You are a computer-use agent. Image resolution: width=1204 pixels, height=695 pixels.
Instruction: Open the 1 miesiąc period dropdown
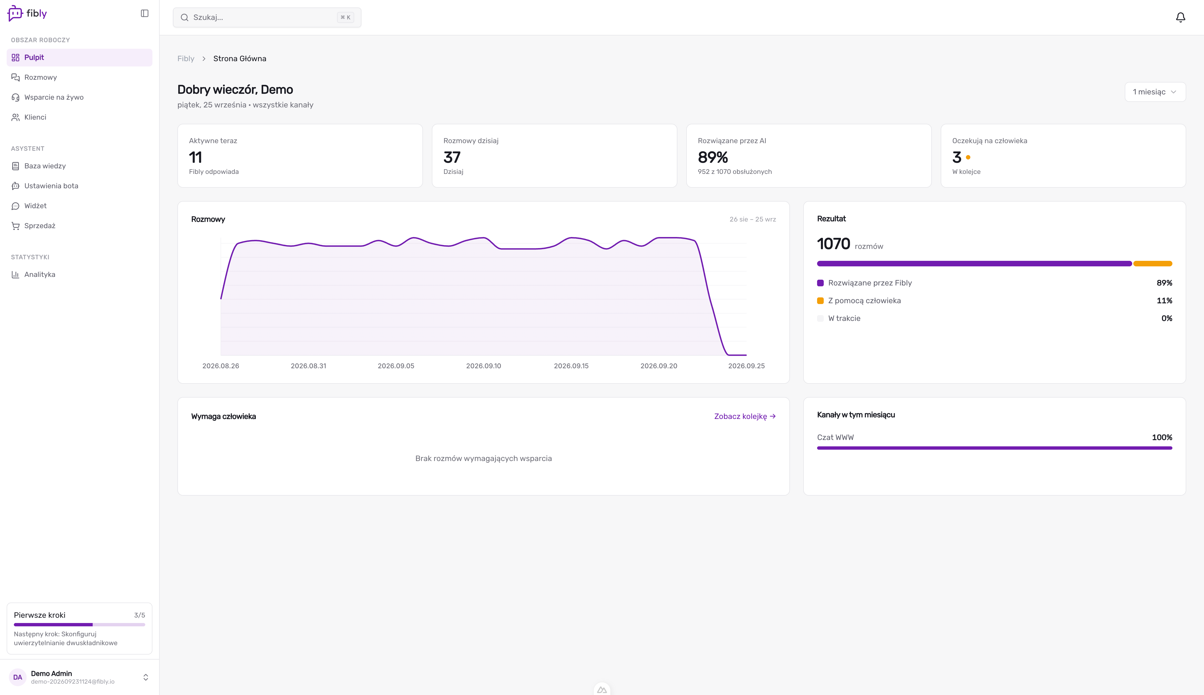[x=1155, y=92]
